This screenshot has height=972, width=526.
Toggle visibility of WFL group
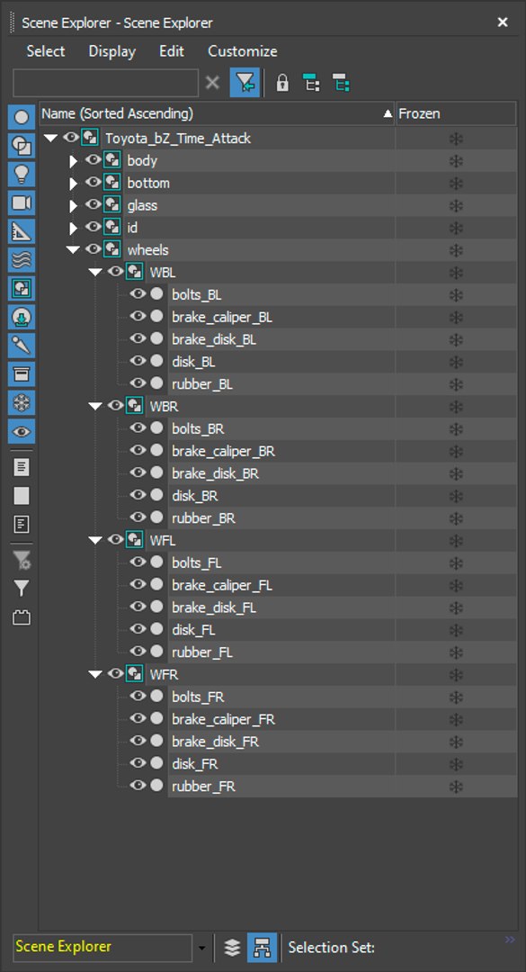coord(115,539)
